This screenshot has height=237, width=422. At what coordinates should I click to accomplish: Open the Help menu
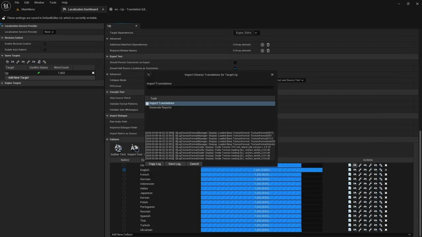(x=65, y=3)
